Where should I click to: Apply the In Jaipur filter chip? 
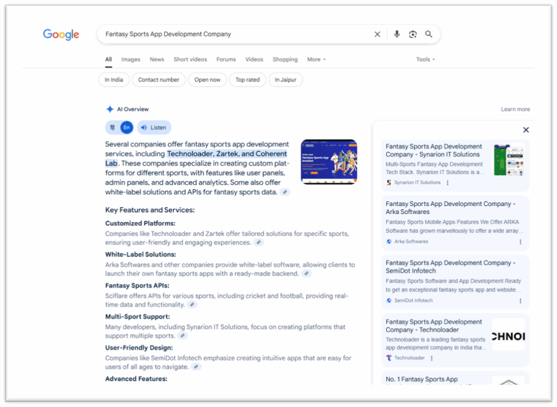click(x=285, y=79)
